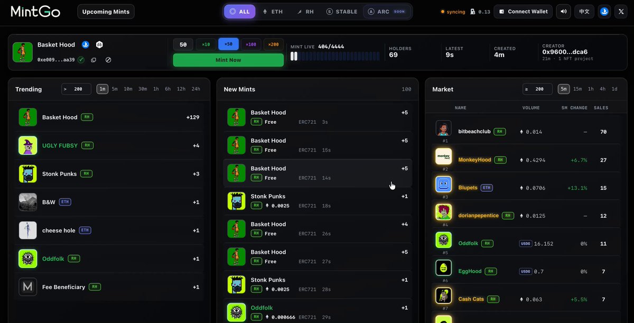Open MonkeyHood in the Market list
634x323 pixels.
(x=527, y=160)
